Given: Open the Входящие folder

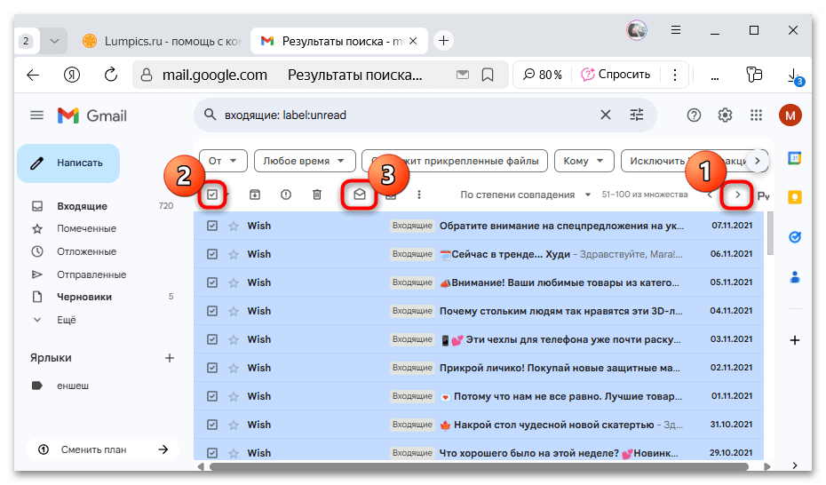Looking at the screenshot, I should coord(83,206).
